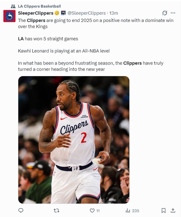Open the SleeperClippers profile avatar
Image resolution: width=181 pixels, height=217 pixels.
pos(9,16)
